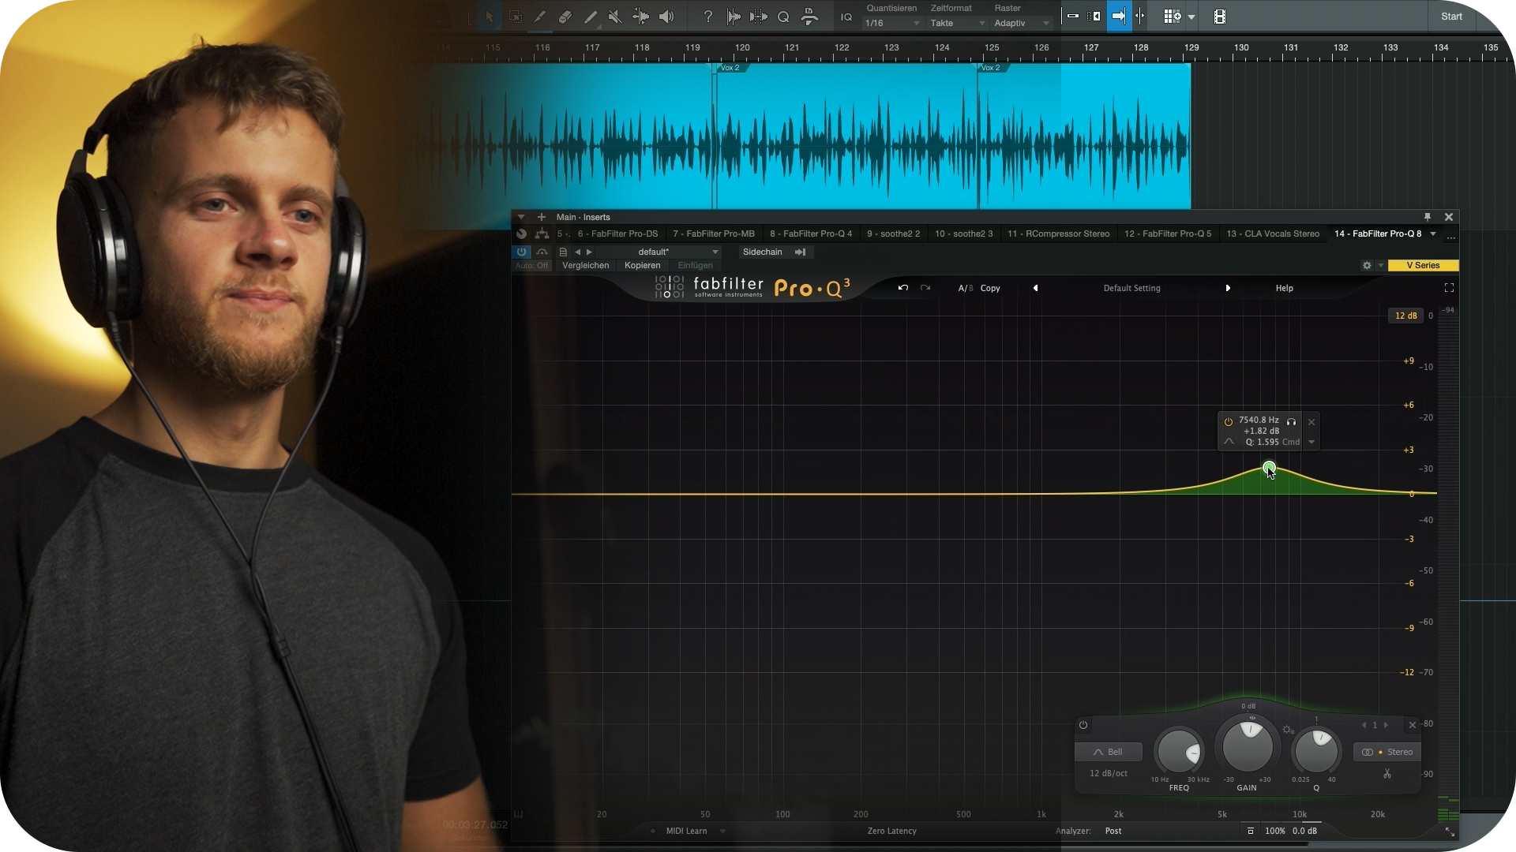Screen dimensions: 1516x852
Task: Click the FREQ knob
Action: click(1179, 751)
